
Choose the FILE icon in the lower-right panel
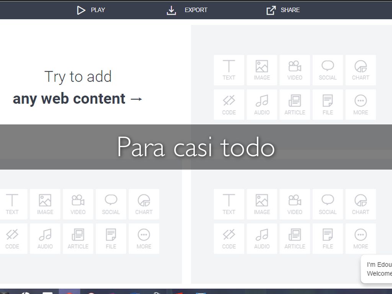pyautogui.click(x=328, y=238)
